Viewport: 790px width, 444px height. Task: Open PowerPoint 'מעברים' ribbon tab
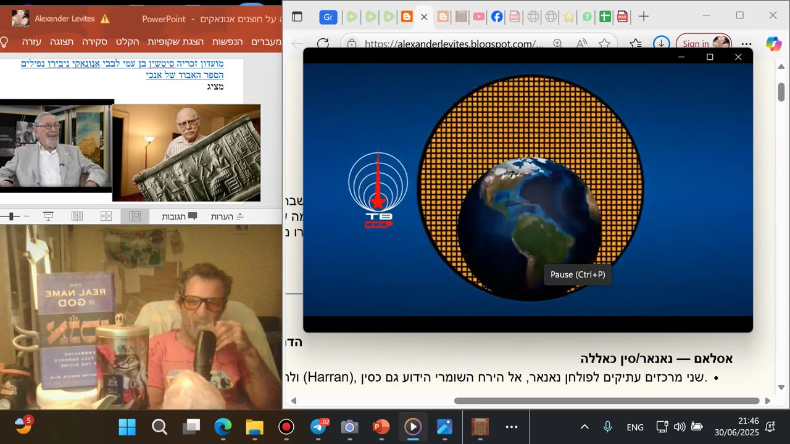tap(267, 42)
